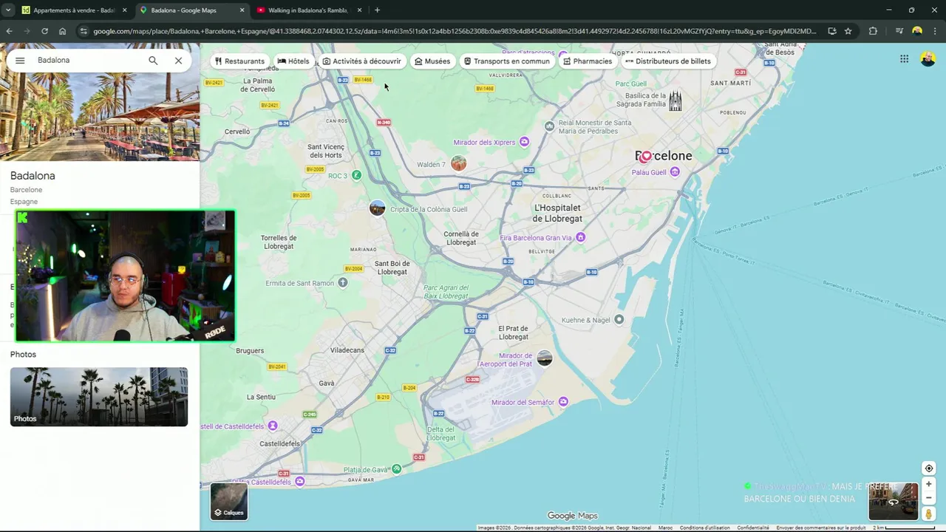Click the search magnifier icon

pos(153,61)
